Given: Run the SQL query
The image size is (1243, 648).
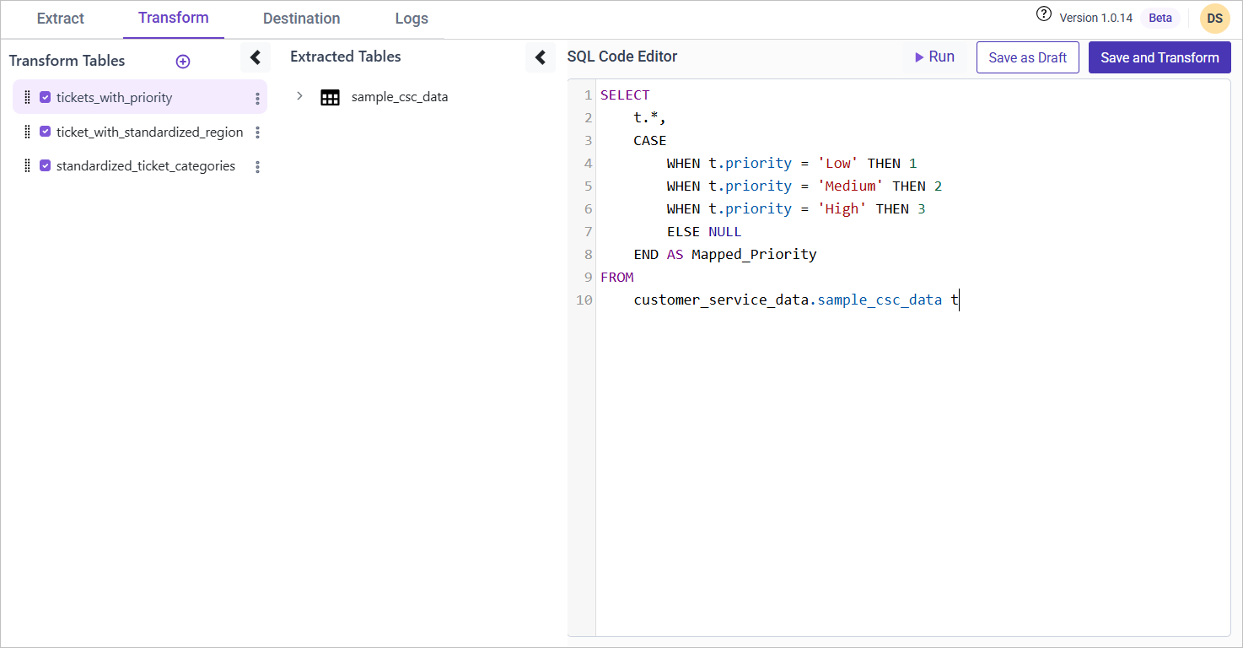Looking at the screenshot, I should (934, 57).
